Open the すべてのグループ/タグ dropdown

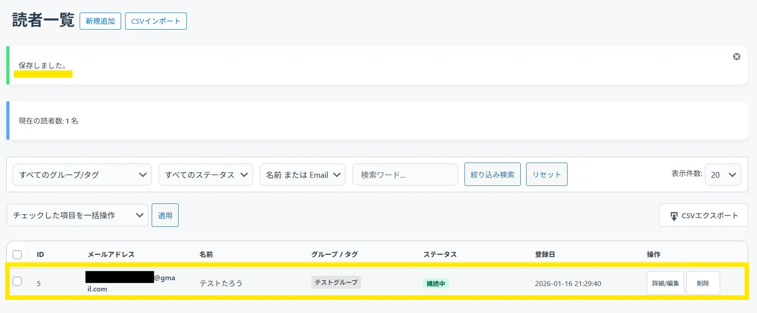point(82,175)
